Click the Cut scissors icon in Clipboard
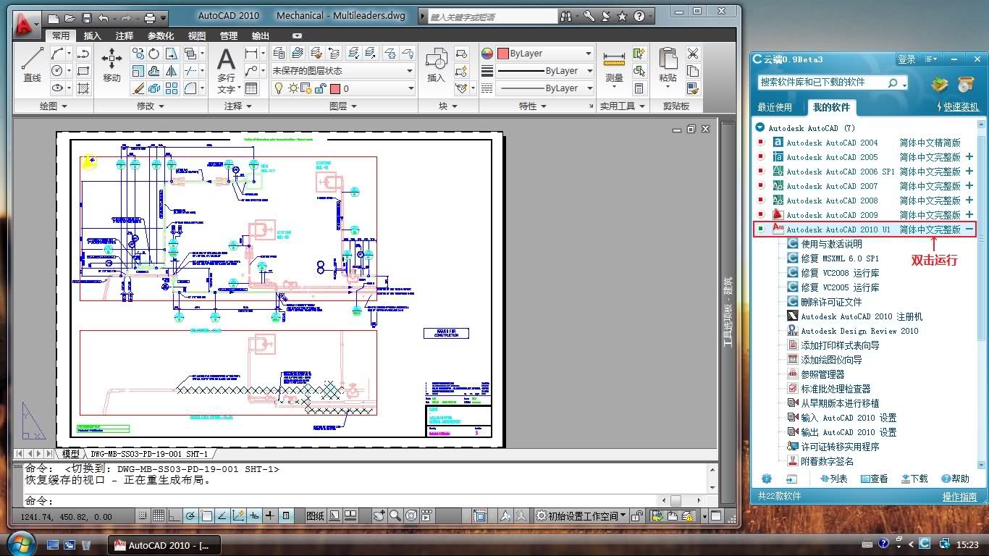 tap(693, 54)
